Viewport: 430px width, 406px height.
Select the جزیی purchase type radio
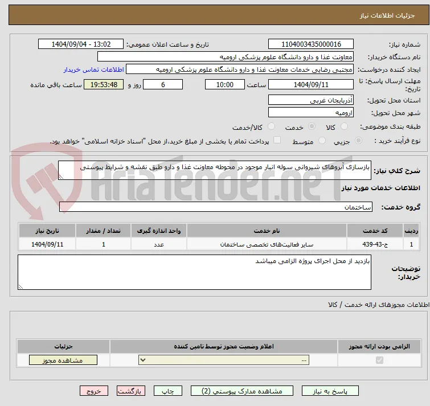358,141
